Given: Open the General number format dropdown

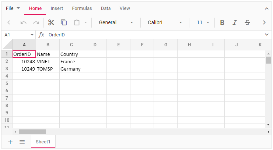Looking at the screenshot, I should pyautogui.click(x=116, y=22).
